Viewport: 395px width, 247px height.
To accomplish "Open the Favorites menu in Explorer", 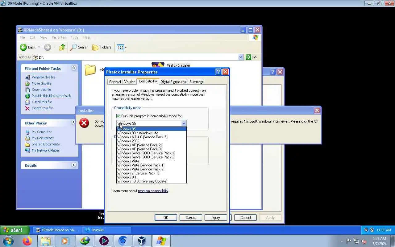I will (59, 37).
